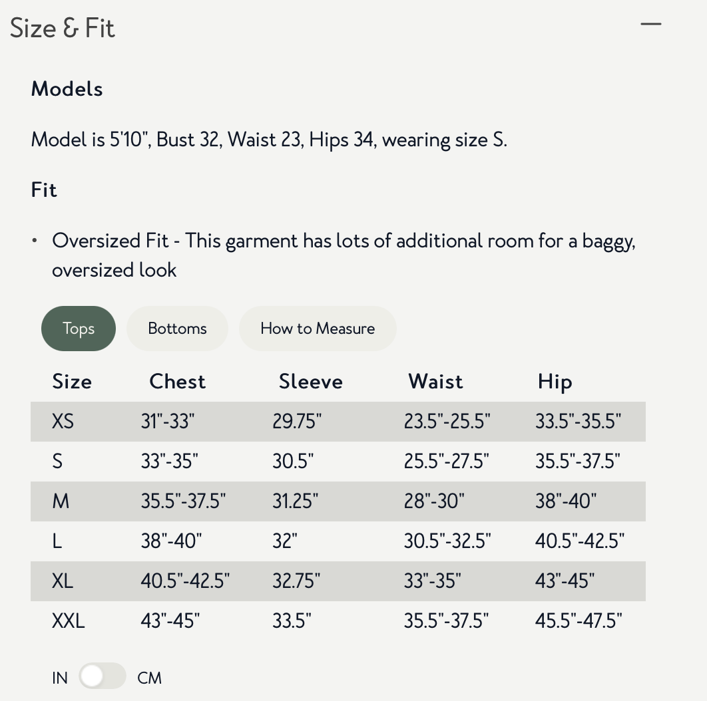707x701 pixels.
Task: Open the How to Measure tab
Action: coord(318,329)
